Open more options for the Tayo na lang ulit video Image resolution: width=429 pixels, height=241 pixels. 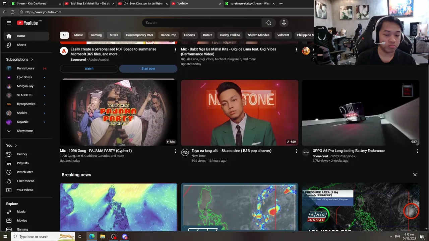pos(296,151)
